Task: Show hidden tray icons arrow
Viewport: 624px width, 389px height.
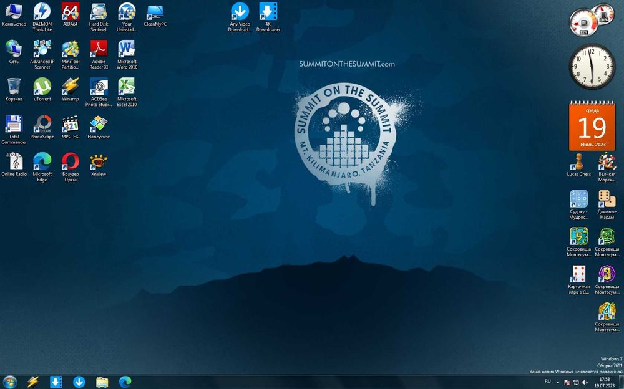Action: pos(557,382)
